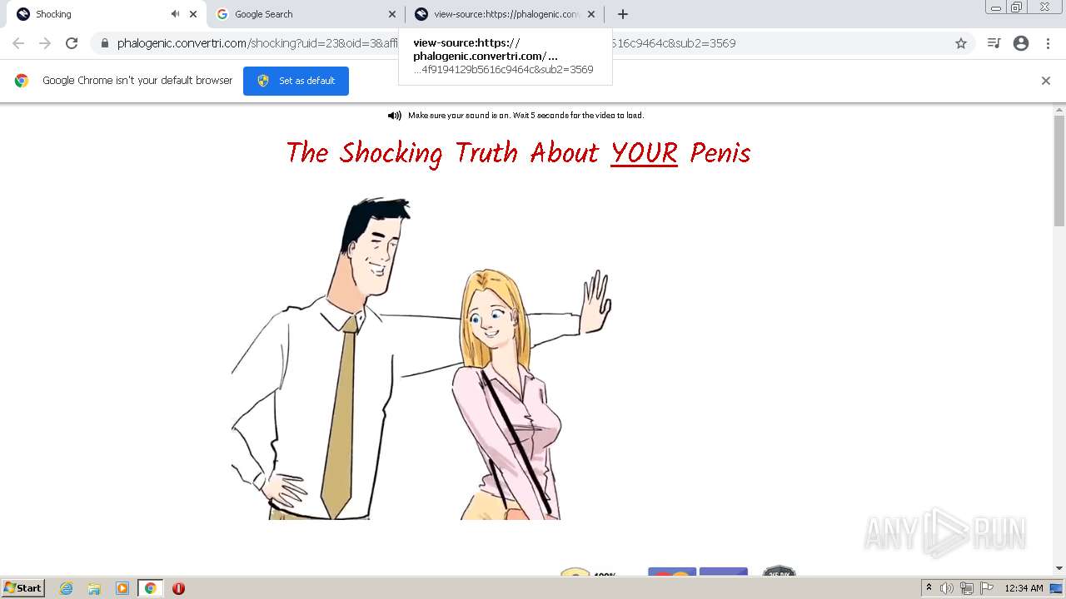1066x599 pixels.
Task: Click the show desktop button
Action: (x=1056, y=588)
